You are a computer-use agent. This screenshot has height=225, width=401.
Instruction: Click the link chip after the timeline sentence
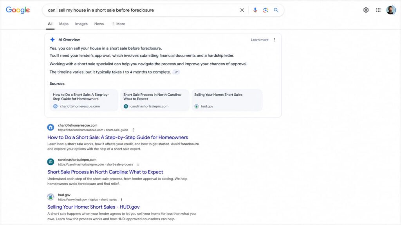click(176, 72)
